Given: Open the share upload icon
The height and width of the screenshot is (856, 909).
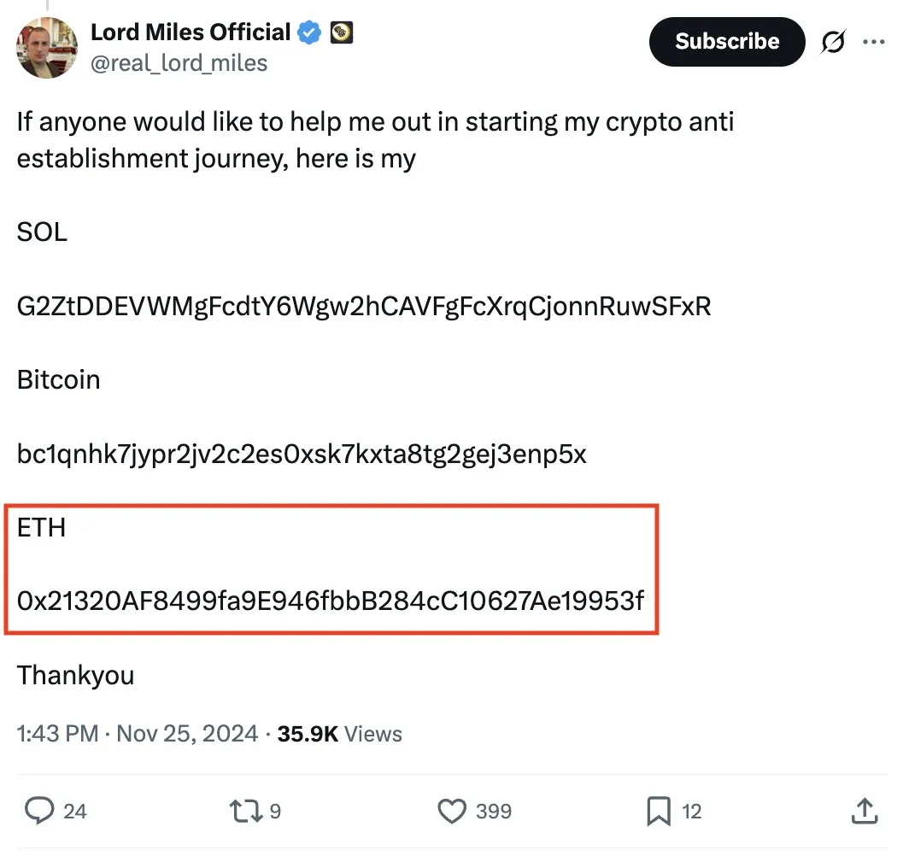Looking at the screenshot, I should pyautogui.click(x=864, y=810).
